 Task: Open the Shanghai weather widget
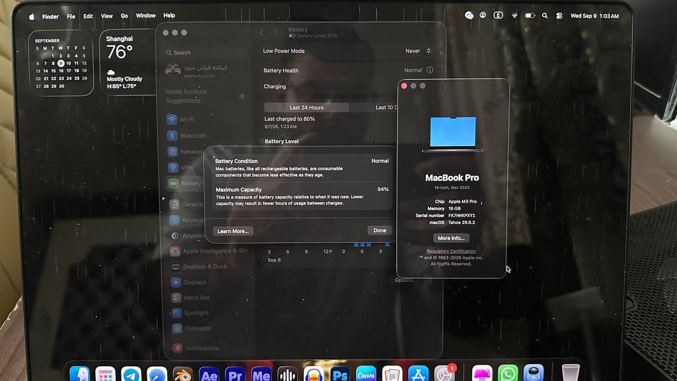[x=127, y=62]
